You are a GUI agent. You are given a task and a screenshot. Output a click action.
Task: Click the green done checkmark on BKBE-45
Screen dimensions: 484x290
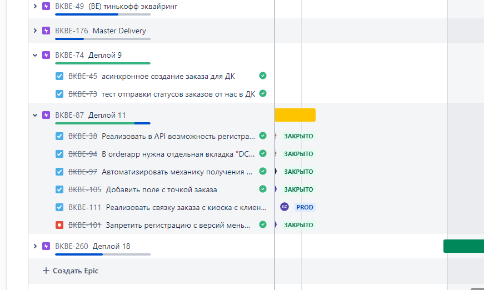click(263, 76)
